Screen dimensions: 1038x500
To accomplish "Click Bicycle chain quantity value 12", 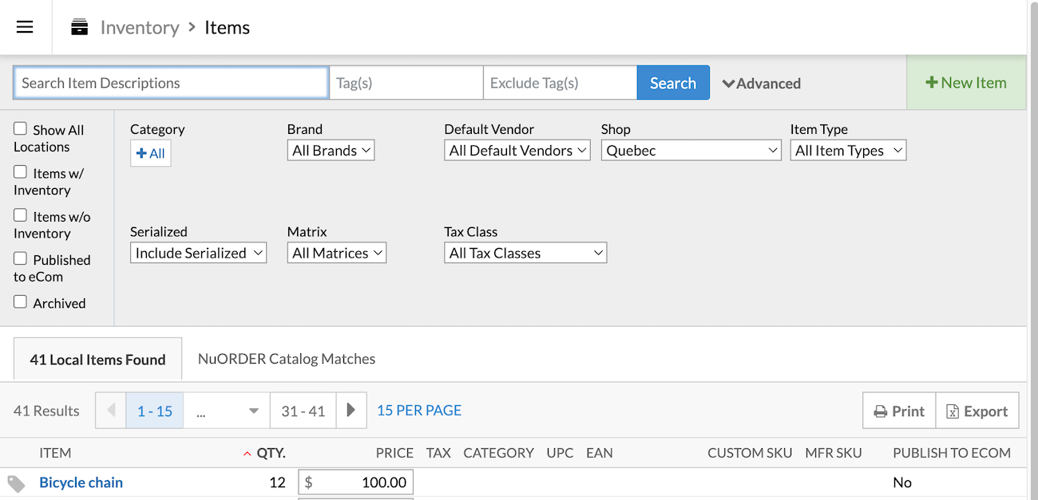I will pos(277,482).
